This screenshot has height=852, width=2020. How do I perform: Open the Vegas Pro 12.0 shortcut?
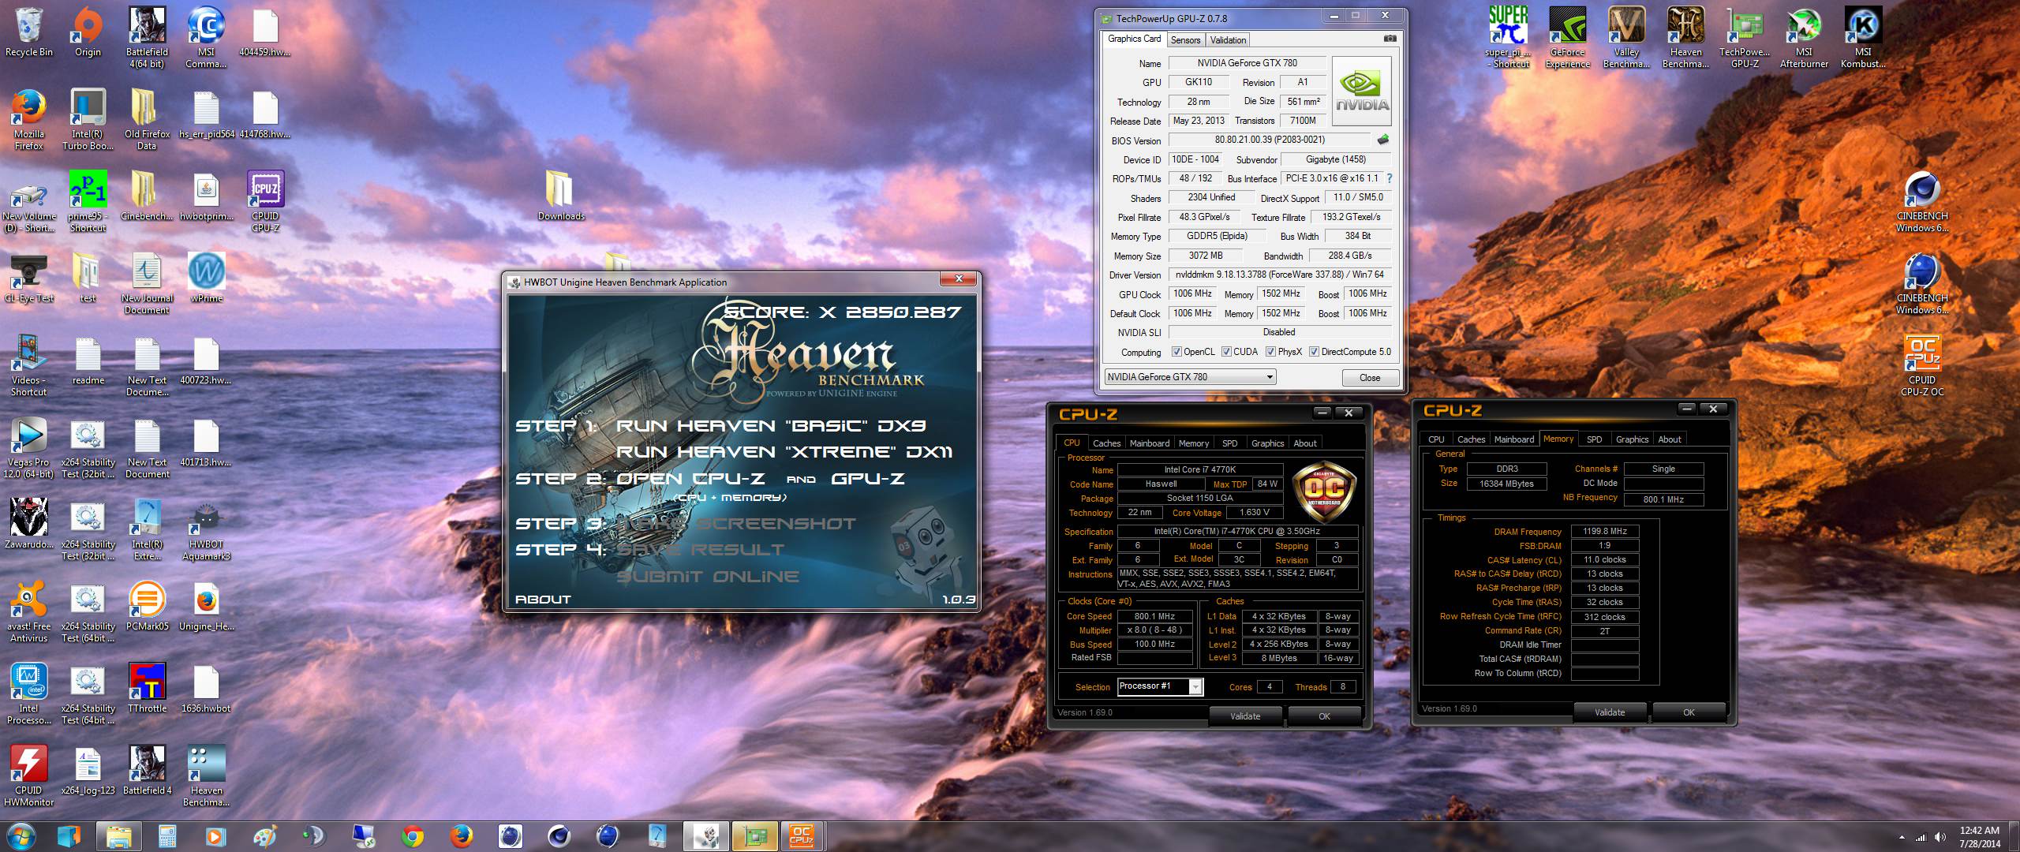point(29,447)
